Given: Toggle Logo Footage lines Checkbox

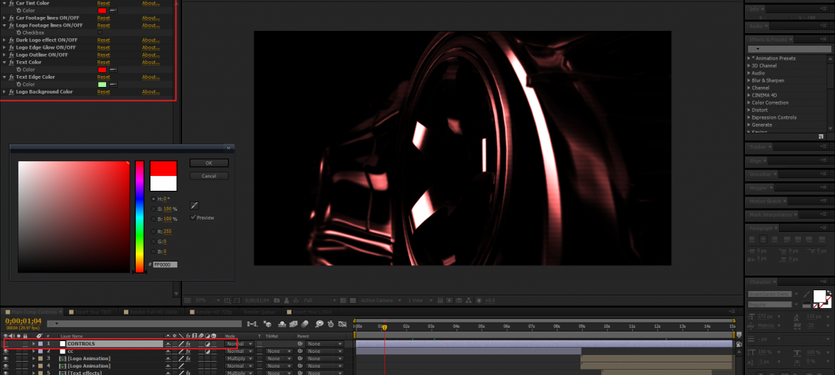Looking at the screenshot, I should [x=100, y=32].
